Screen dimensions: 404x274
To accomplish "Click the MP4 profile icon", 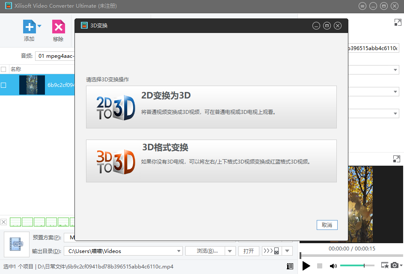I will pyautogui.click(x=17, y=244).
